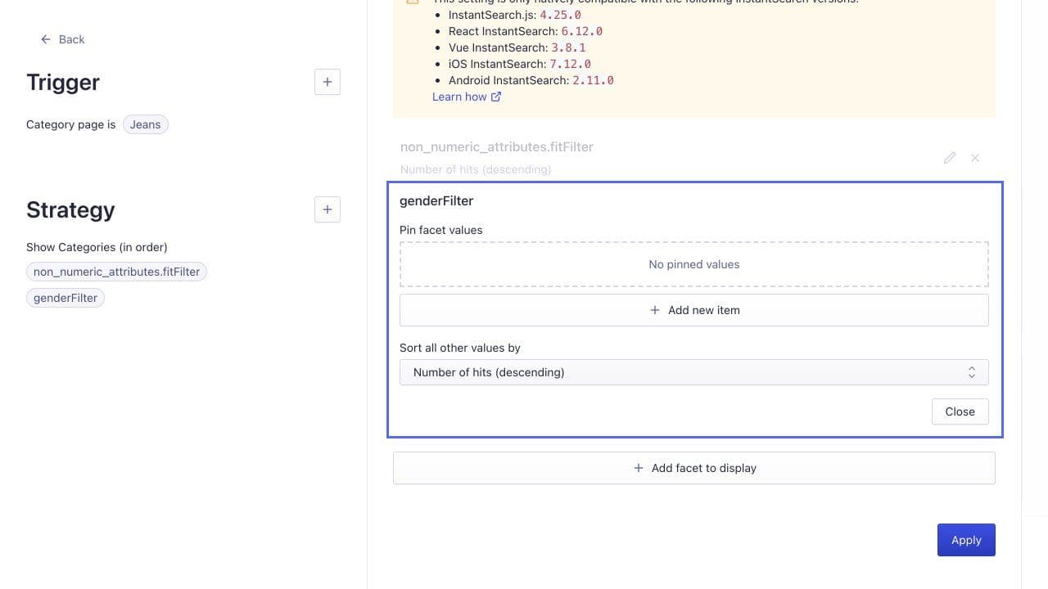1048x589 pixels.
Task: Click Add facet to display button
Action: (x=694, y=468)
